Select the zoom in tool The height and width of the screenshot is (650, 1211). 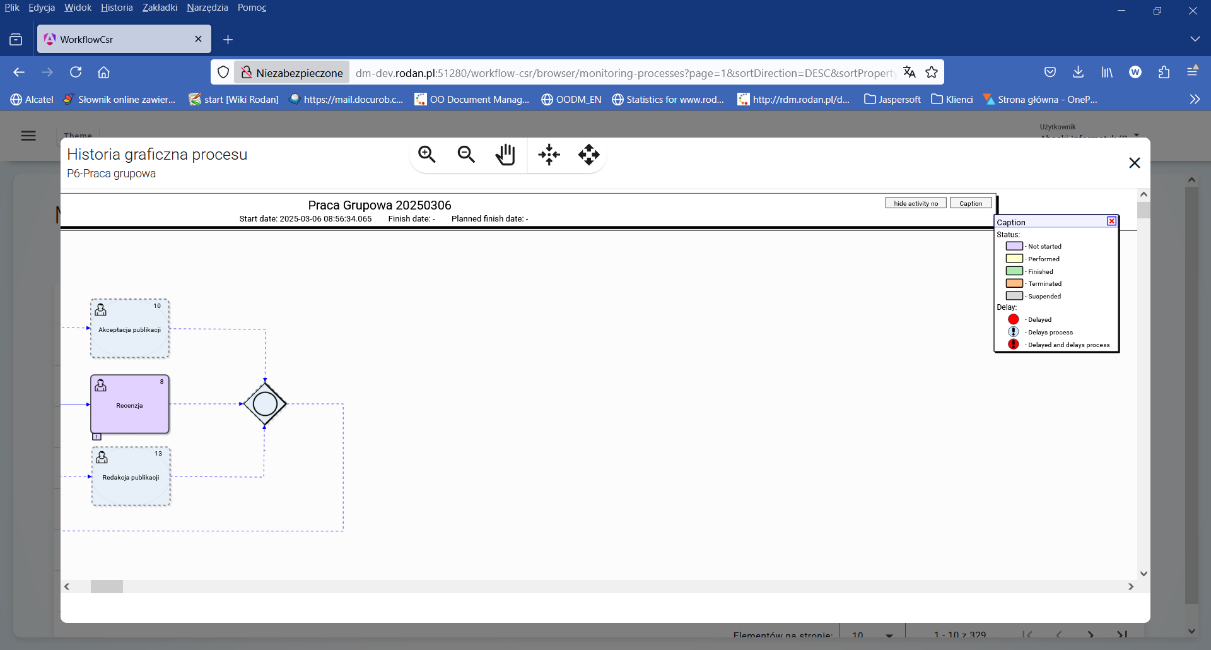point(426,155)
